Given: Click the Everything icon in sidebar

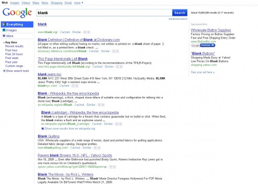Looking at the screenshot, I should point(4,24).
